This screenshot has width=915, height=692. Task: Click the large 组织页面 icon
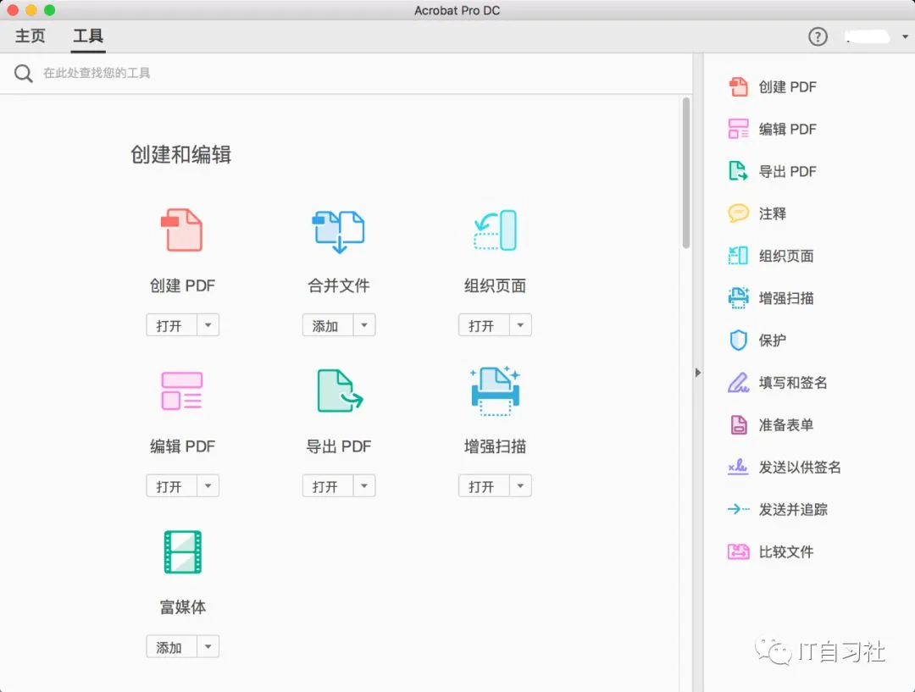(495, 230)
